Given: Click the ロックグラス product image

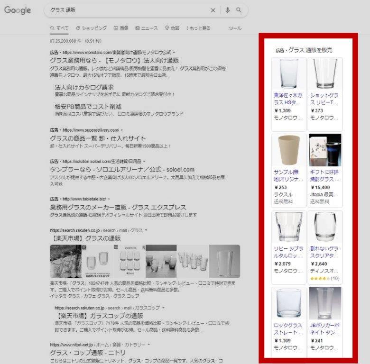Looking at the screenshot, I should (x=289, y=303).
